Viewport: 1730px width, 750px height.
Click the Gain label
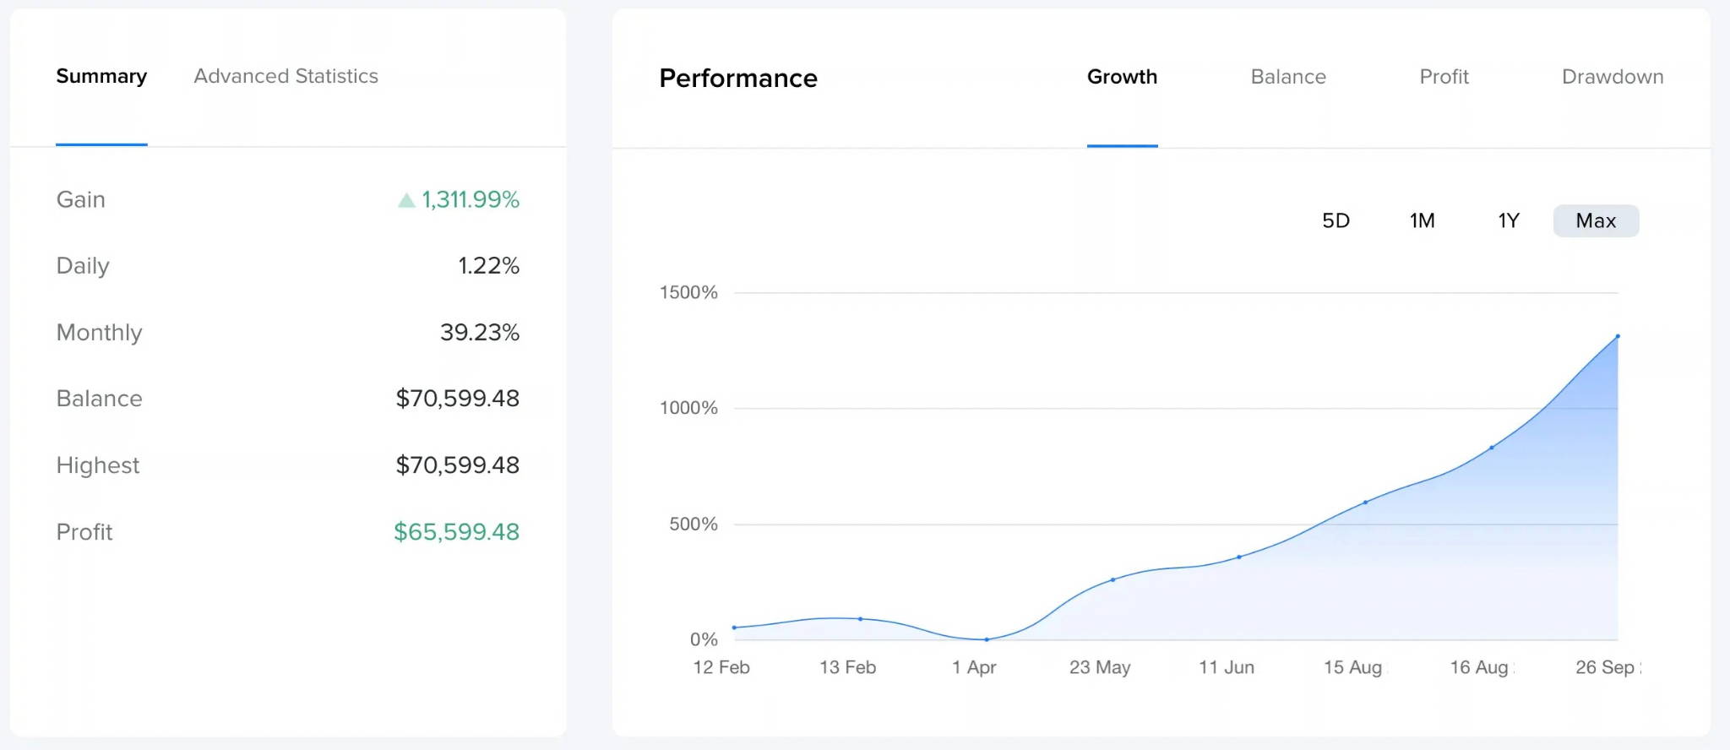(81, 199)
